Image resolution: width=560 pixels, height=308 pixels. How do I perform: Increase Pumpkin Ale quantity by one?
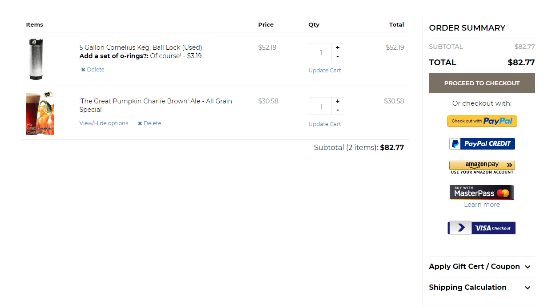pos(338,102)
